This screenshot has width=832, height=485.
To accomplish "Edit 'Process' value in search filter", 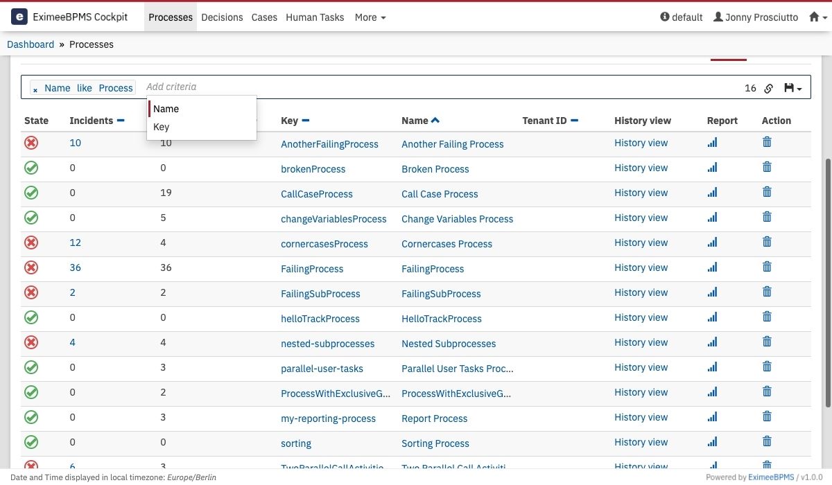I will coord(116,88).
